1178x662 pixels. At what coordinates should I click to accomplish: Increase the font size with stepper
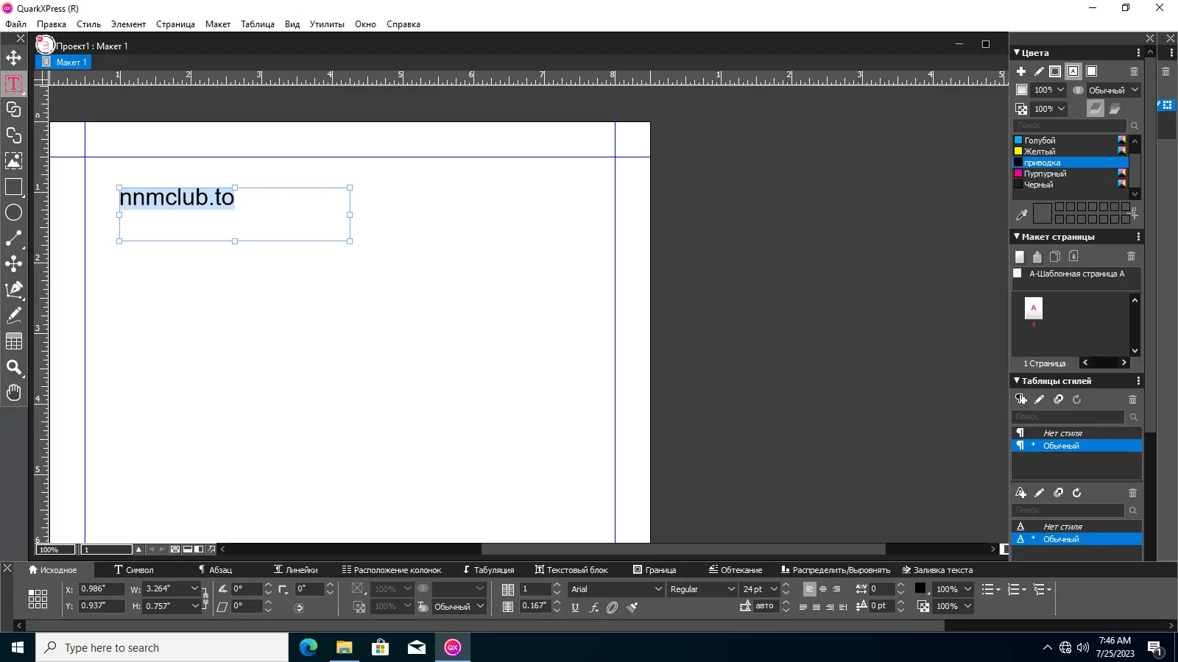[x=786, y=586]
